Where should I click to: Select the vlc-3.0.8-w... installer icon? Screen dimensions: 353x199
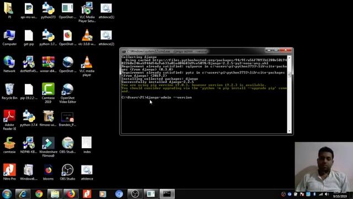[x=87, y=37]
